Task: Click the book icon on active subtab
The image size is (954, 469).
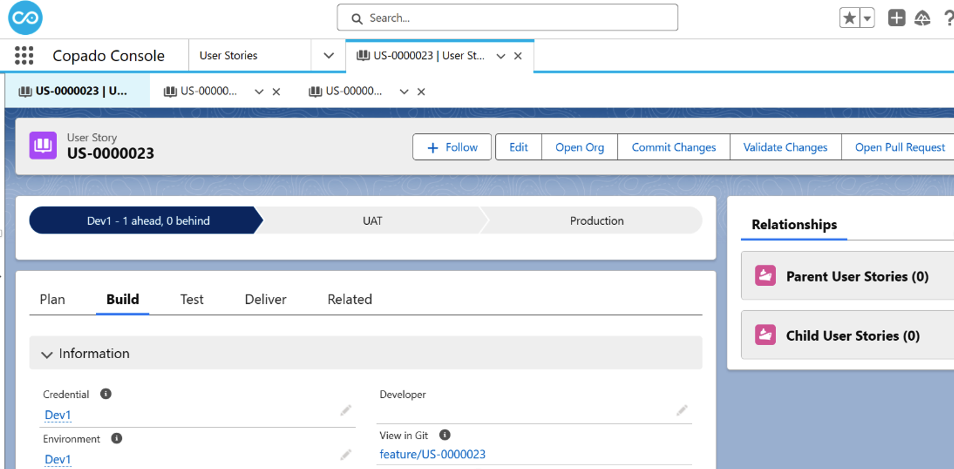Action: (x=25, y=91)
